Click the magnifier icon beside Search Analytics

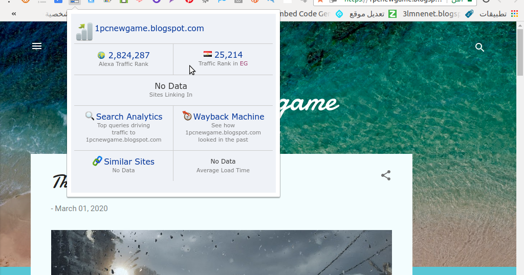90,116
